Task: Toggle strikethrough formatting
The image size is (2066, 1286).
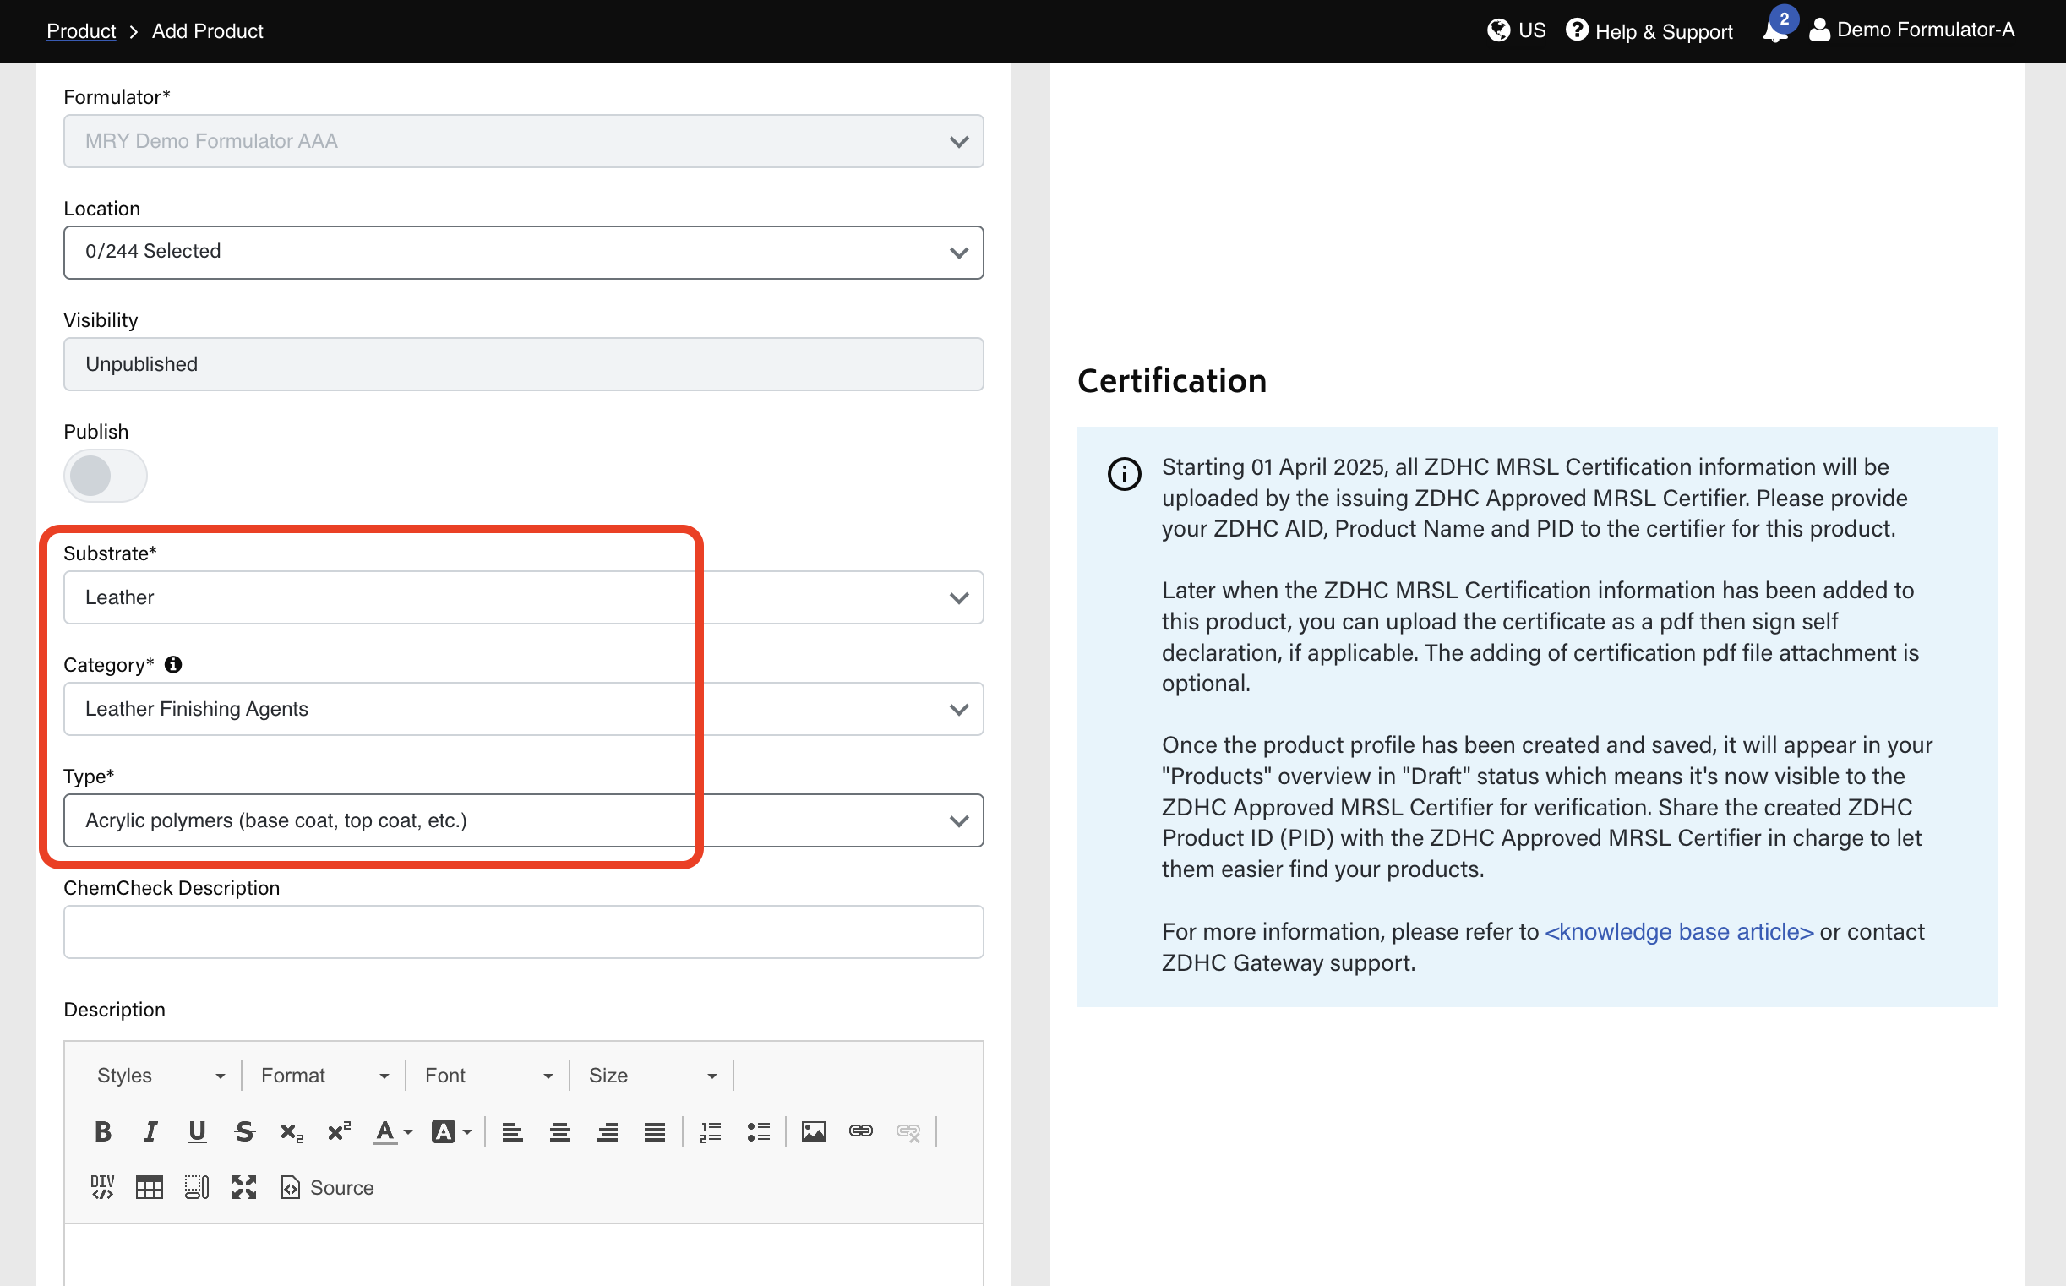Action: (245, 1131)
